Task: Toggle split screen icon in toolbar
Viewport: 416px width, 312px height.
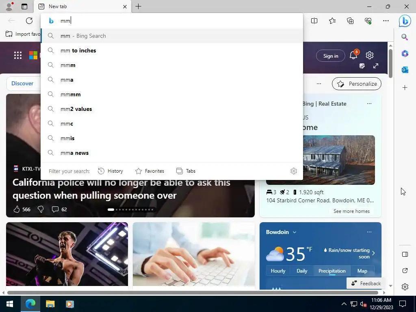Action: [x=314, y=21]
